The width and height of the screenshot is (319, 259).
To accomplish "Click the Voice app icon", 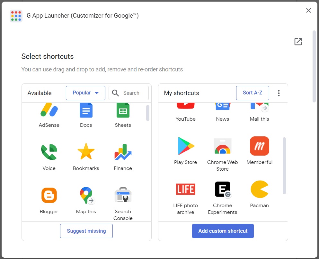I will [49, 152].
